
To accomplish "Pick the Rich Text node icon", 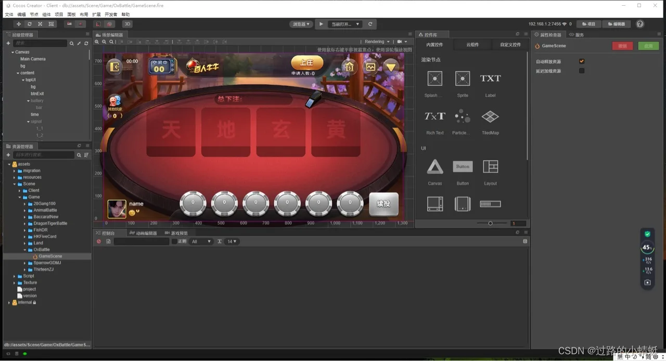I will point(435,116).
